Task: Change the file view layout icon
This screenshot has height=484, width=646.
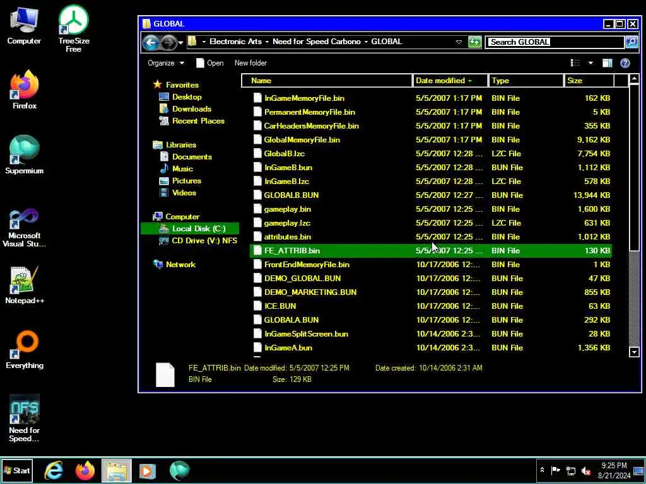Action: pos(575,63)
